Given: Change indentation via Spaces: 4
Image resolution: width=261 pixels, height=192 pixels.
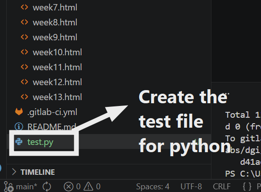Looking at the screenshot, I should coord(153,187).
